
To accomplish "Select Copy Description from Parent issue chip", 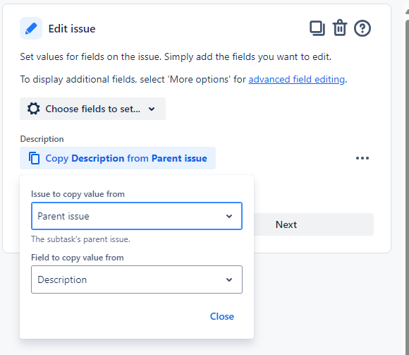I will tap(118, 158).
